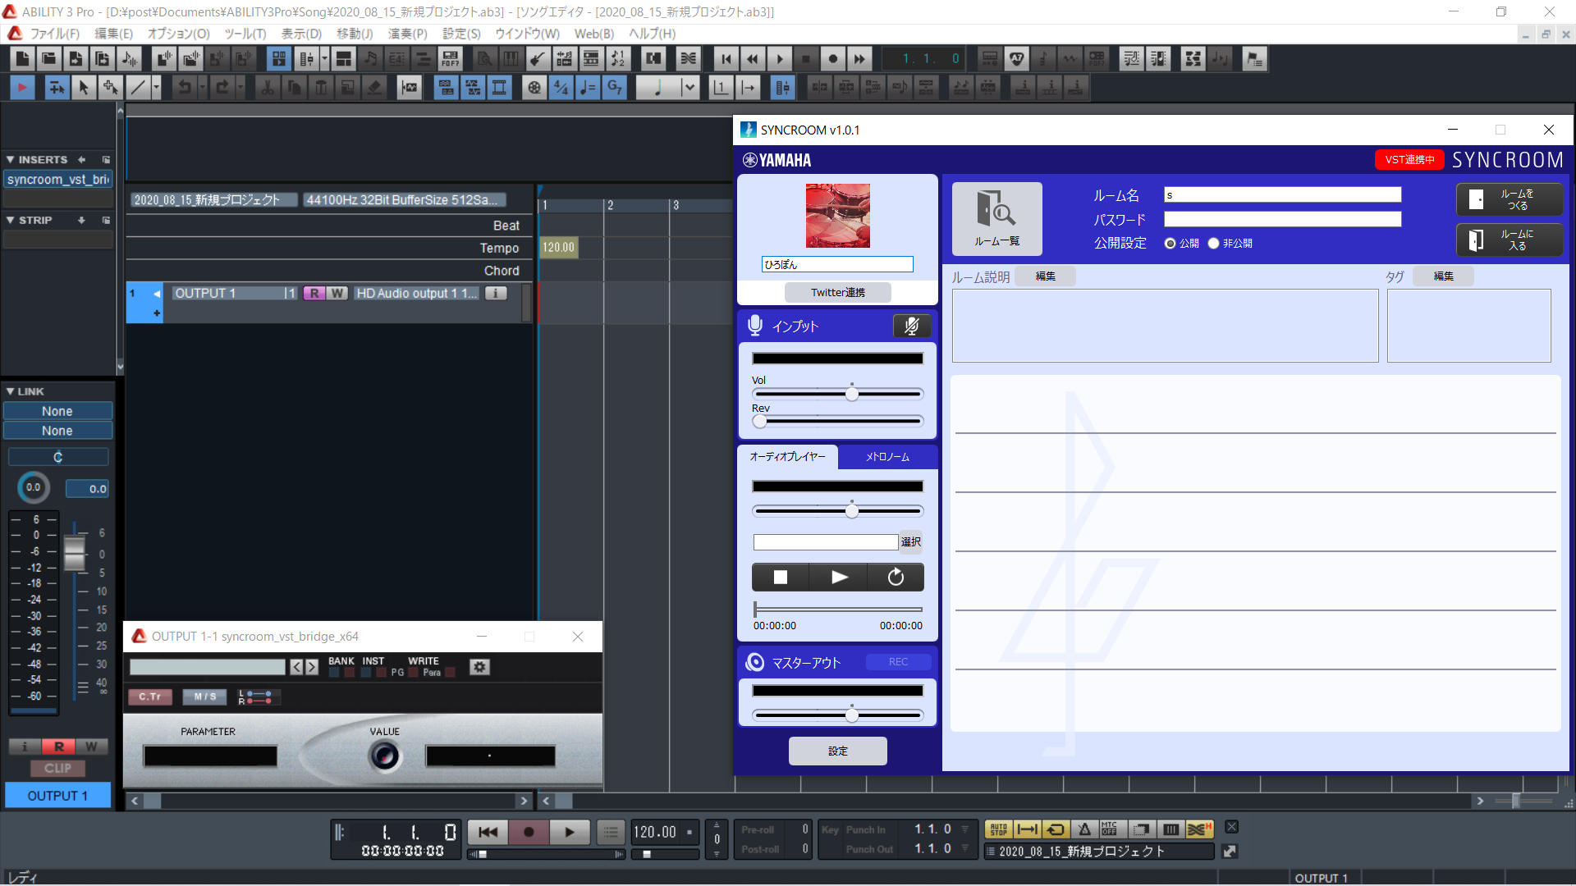Mute the SYNCROOM input microphone
The height and width of the screenshot is (886, 1576).
[911, 327]
